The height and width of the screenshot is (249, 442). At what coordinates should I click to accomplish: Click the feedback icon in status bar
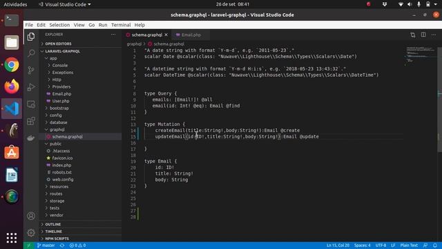(425, 246)
